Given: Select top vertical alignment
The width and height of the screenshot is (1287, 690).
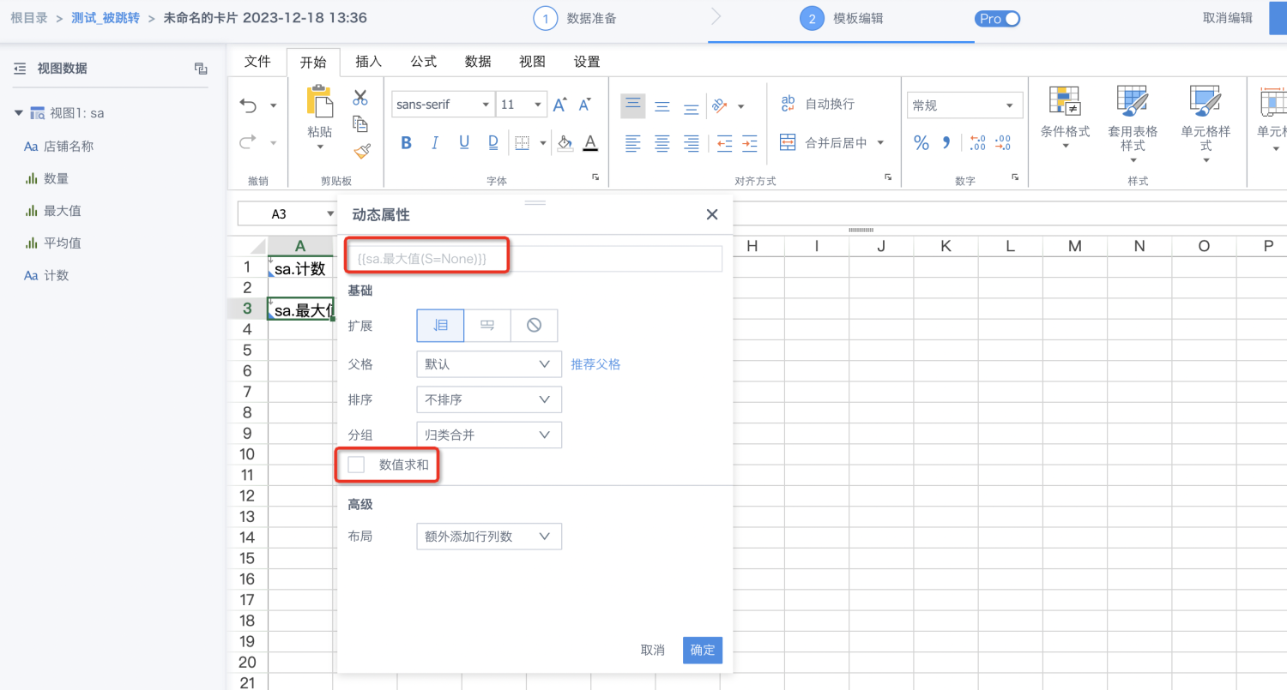Looking at the screenshot, I should 633,105.
